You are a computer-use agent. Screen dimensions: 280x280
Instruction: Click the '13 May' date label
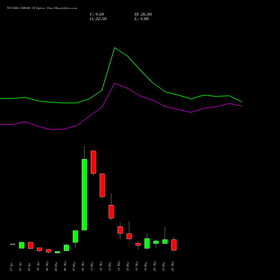[x=110, y=266]
